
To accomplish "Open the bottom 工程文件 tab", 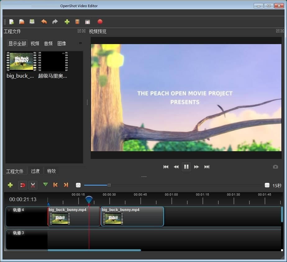I will [x=15, y=171].
